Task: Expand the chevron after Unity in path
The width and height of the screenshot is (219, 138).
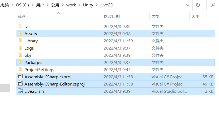Action: [97, 5]
